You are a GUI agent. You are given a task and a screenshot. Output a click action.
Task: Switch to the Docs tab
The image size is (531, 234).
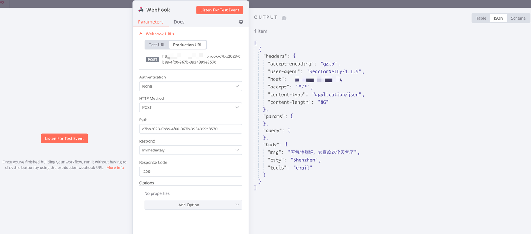pos(179,22)
